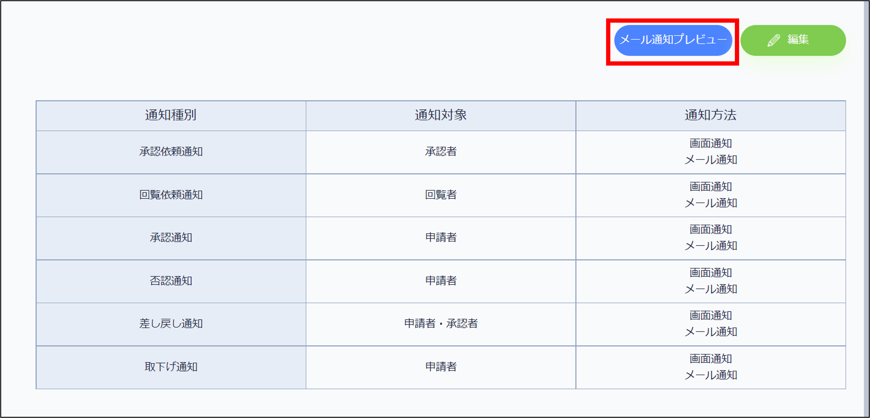Select the 申請者・承認者 target cell
Screen dimensions: 870x418
[440, 324]
